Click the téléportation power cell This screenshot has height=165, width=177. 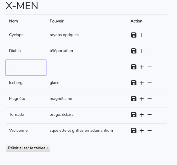[x=61, y=51]
